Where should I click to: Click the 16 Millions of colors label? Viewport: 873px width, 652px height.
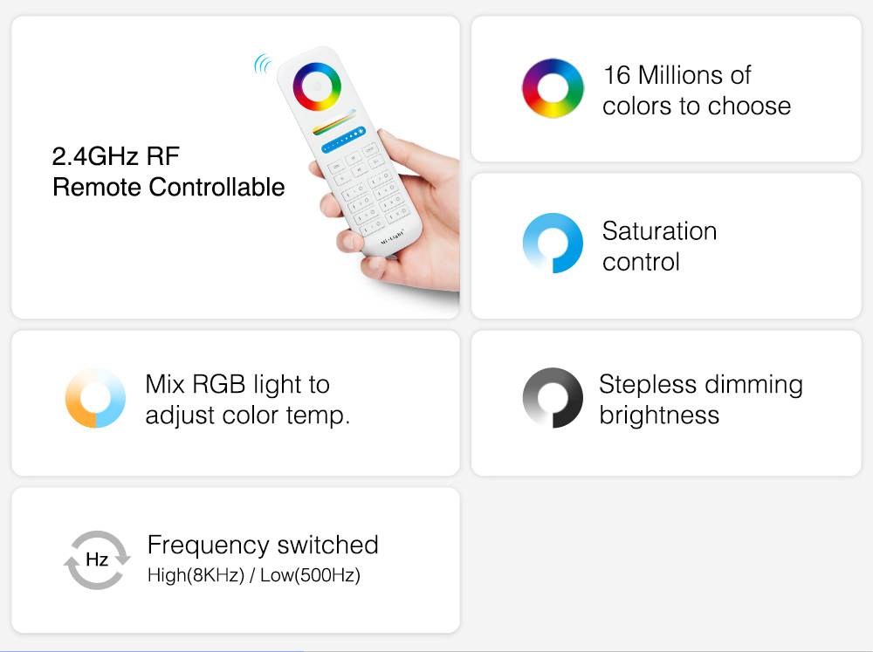(x=697, y=90)
